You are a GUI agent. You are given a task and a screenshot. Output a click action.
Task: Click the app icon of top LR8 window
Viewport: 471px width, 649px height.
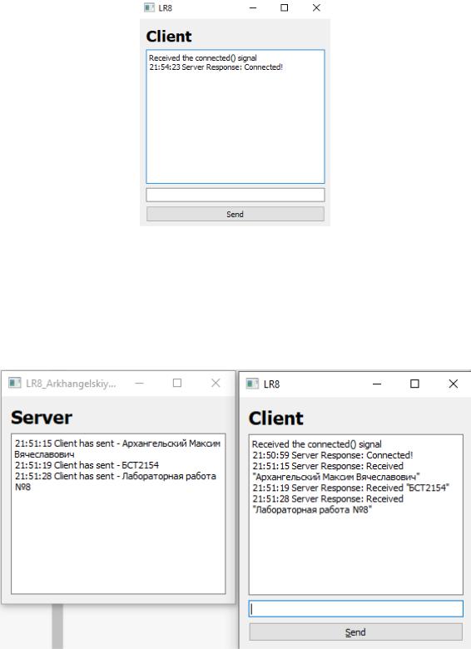149,7
